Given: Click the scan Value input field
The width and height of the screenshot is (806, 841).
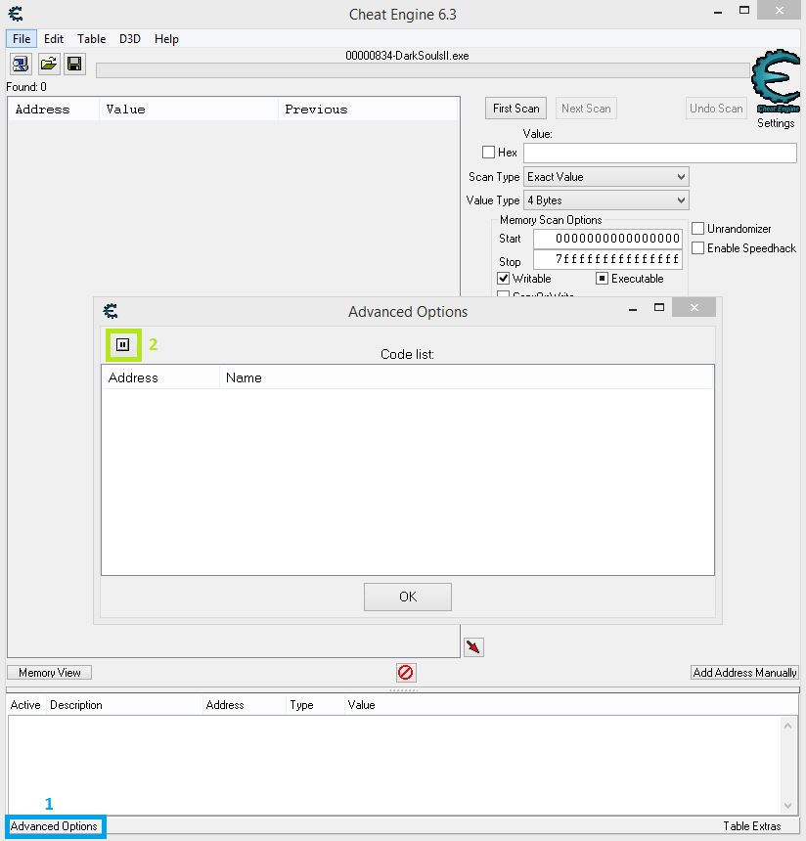Looking at the screenshot, I should click(x=660, y=153).
